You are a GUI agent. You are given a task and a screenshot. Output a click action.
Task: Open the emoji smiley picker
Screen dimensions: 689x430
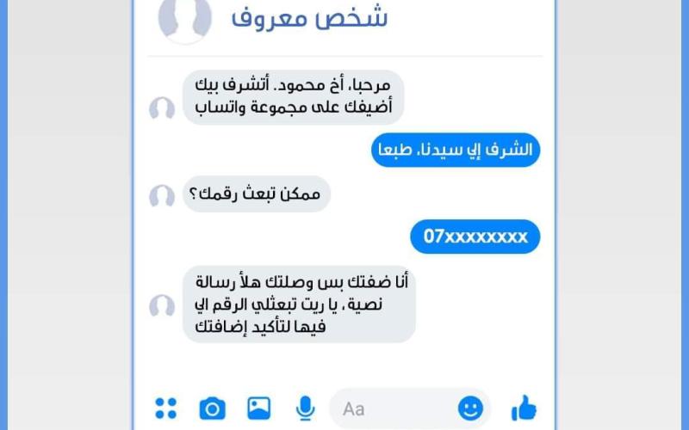(470, 408)
